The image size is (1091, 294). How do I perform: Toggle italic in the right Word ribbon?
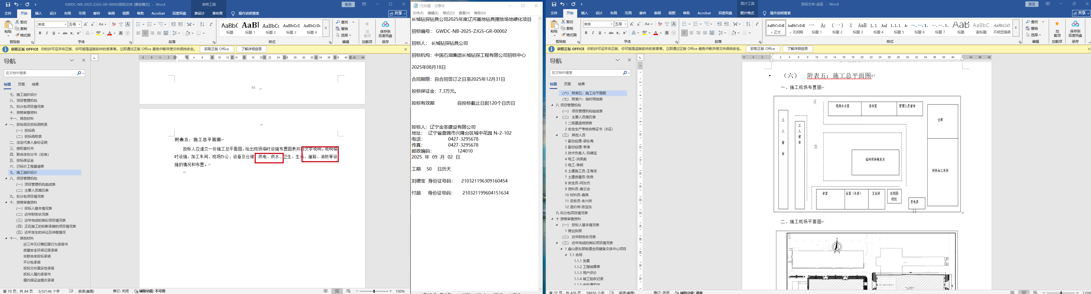[x=593, y=33]
